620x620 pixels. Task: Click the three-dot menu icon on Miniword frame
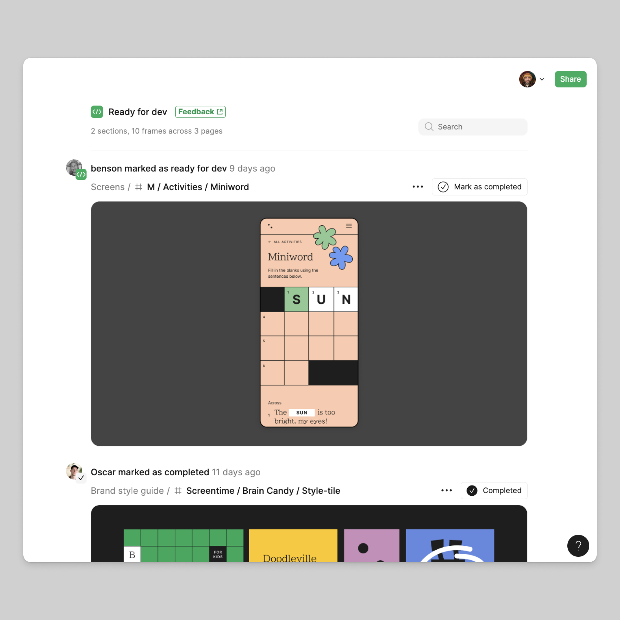(417, 186)
